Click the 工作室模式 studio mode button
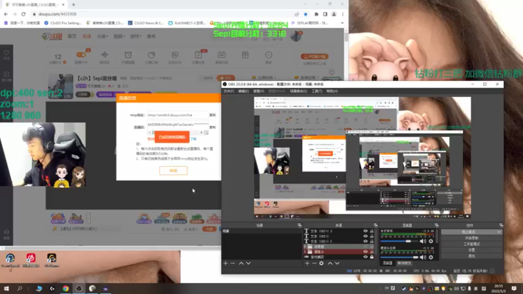Screen dimensions: 523x294 (471, 244)
